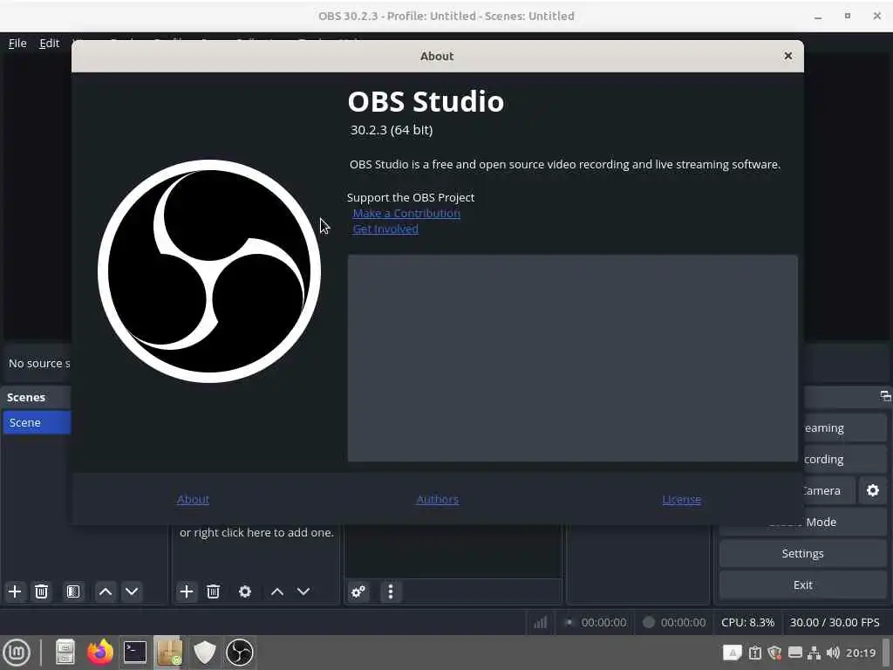
Task: Click the Settings button in Controls
Action: [802, 553]
